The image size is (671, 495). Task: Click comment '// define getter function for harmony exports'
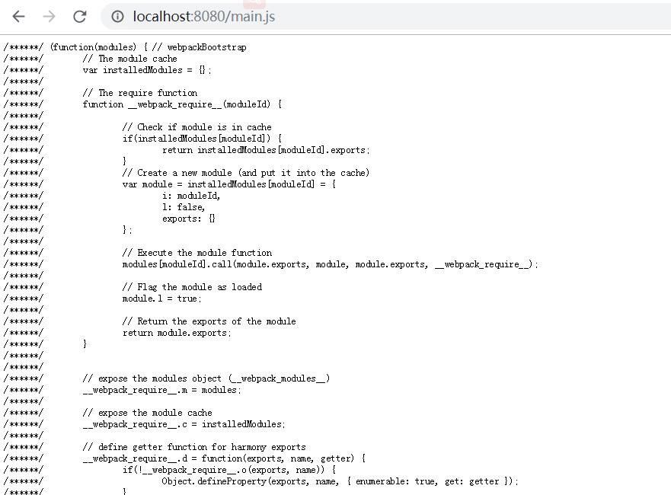[x=194, y=447]
